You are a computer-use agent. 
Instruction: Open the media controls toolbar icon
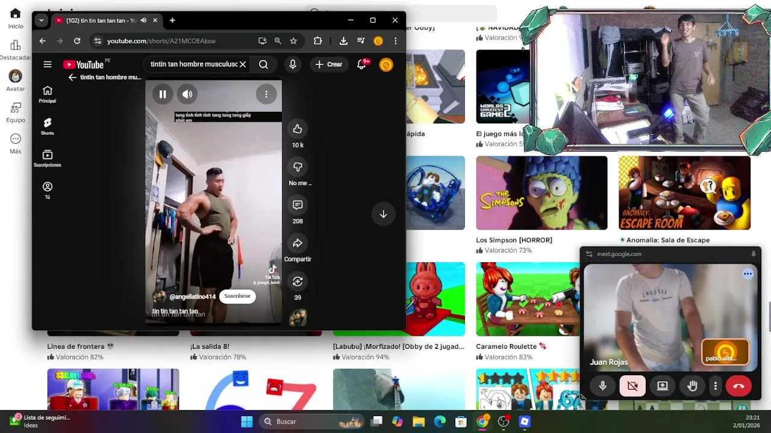pyautogui.click(x=361, y=41)
